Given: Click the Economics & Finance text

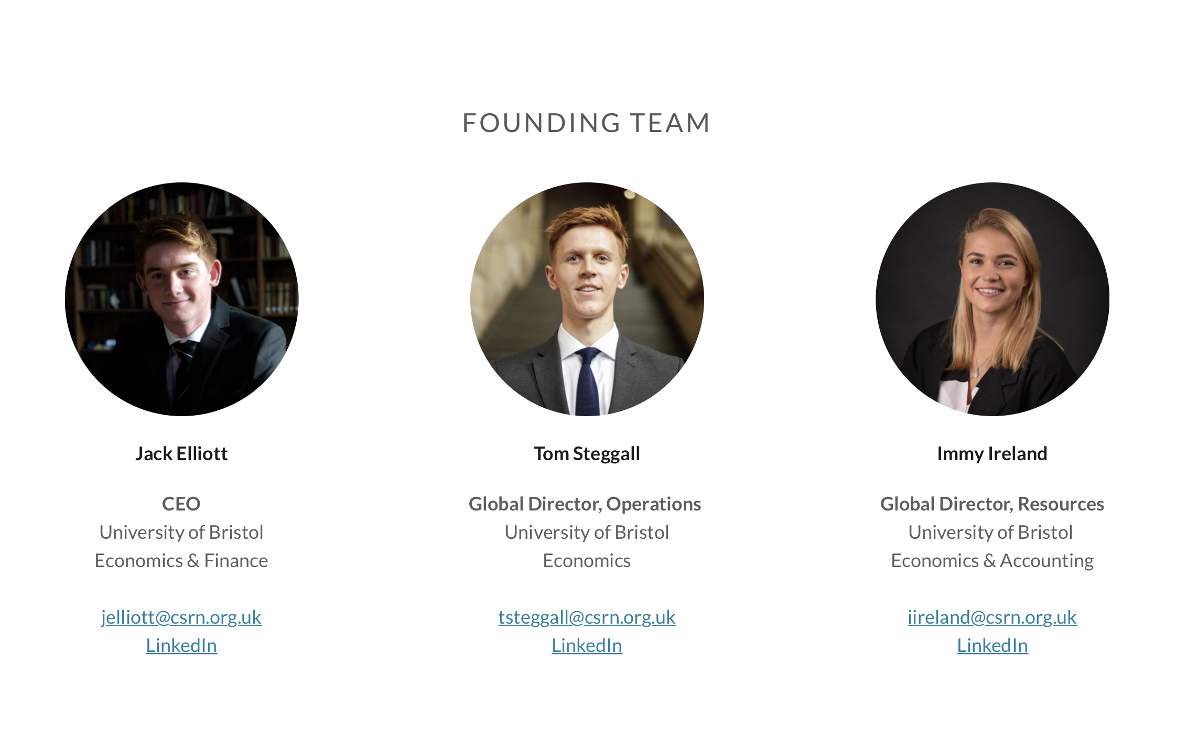Looking at the screenshot, I should click(181, 560).
